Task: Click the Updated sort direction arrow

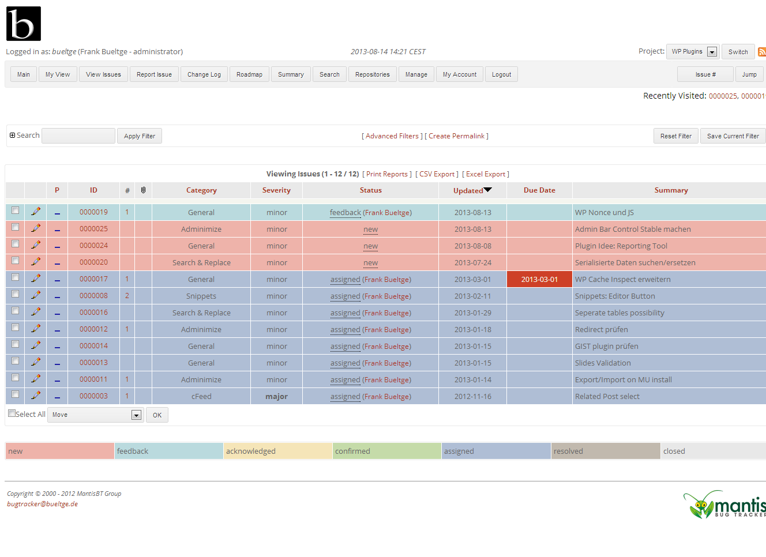Action: click(488, 190)
